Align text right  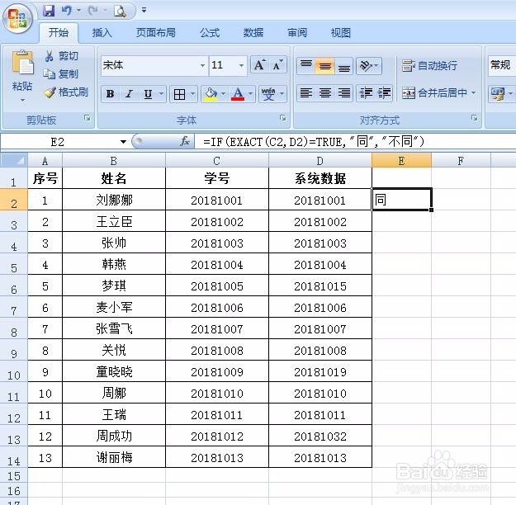[x=344, y=93]
